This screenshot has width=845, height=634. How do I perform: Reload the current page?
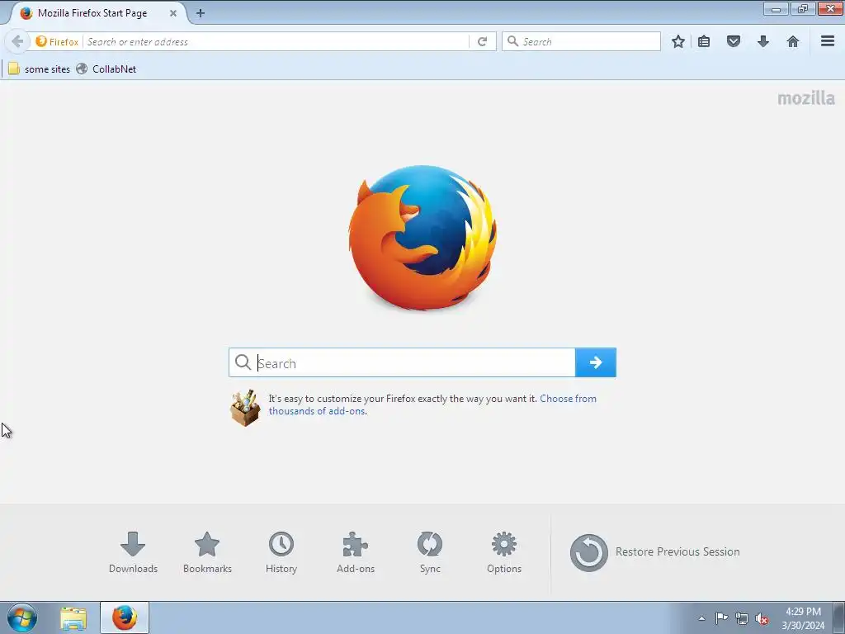pos(482,41)
